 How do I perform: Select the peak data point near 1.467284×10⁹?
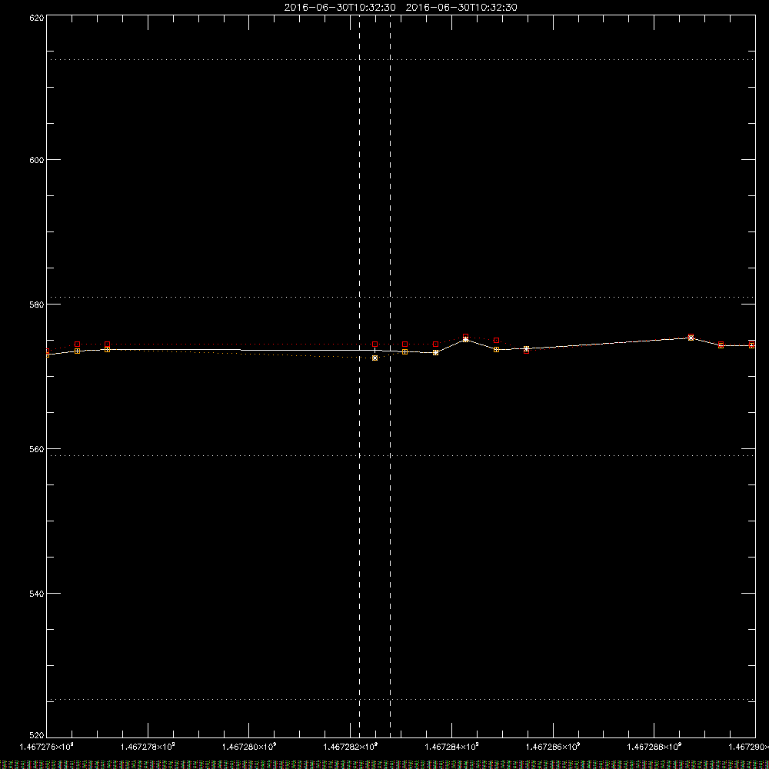pyautogui.click(x=465, y=338)
